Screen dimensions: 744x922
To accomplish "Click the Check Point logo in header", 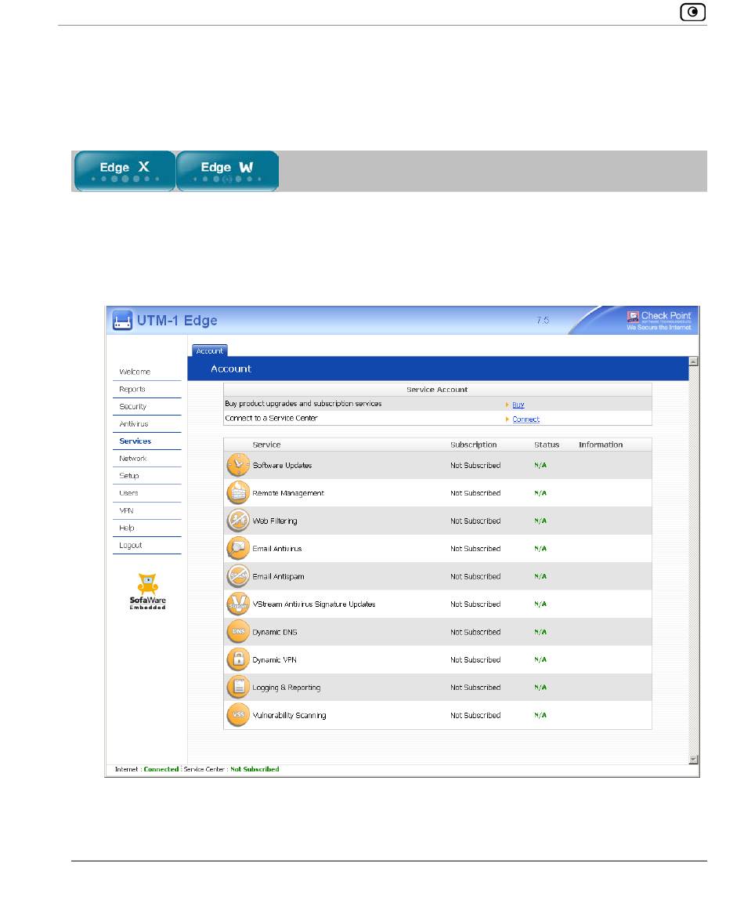I will 659,320.
